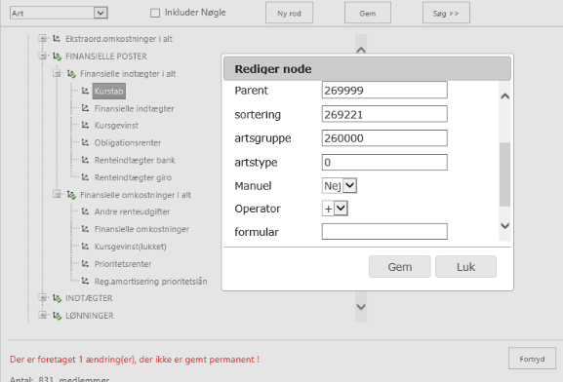Expand LØNNINGER node
The height and width of the screenshot is (382, 563).
pyautogui.click(x=42, y=316)
